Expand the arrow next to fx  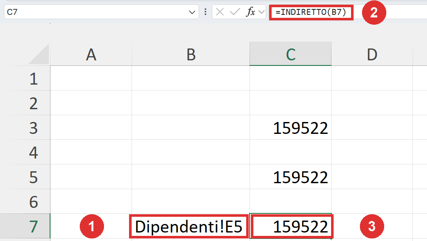pos(261,12)
